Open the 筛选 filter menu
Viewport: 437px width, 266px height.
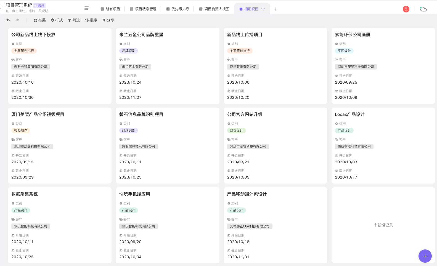(x=74, y=20)
